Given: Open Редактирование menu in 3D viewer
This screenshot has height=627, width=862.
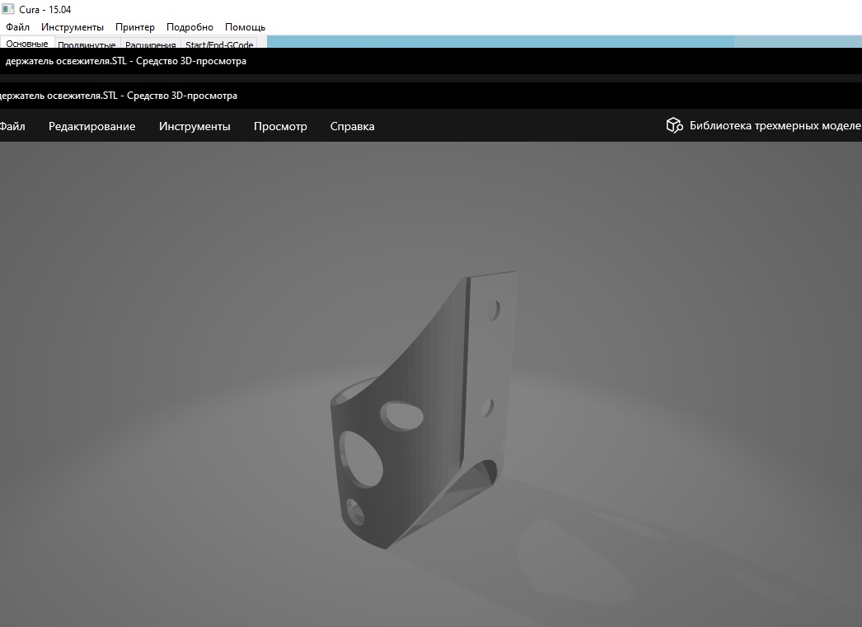Looking at the screenshot, I should [91, 126].
